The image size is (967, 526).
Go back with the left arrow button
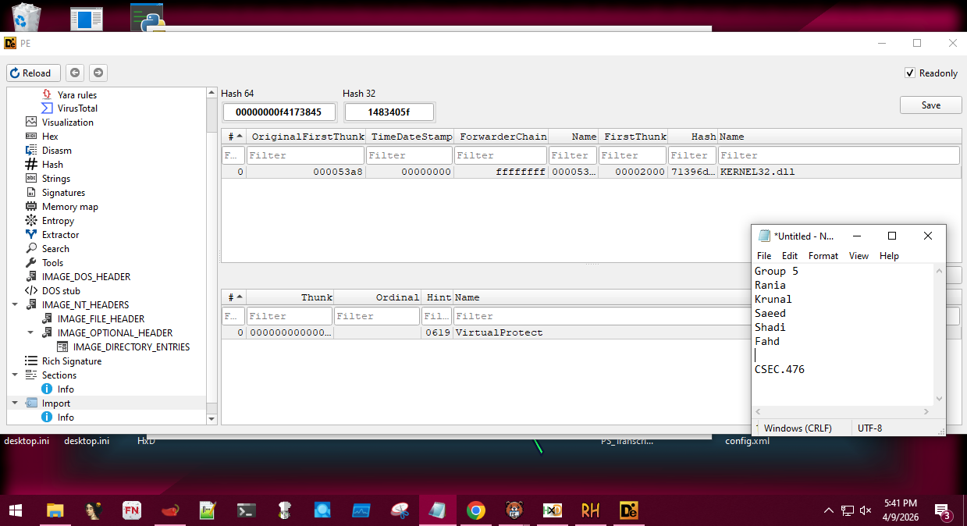(75, 73)
